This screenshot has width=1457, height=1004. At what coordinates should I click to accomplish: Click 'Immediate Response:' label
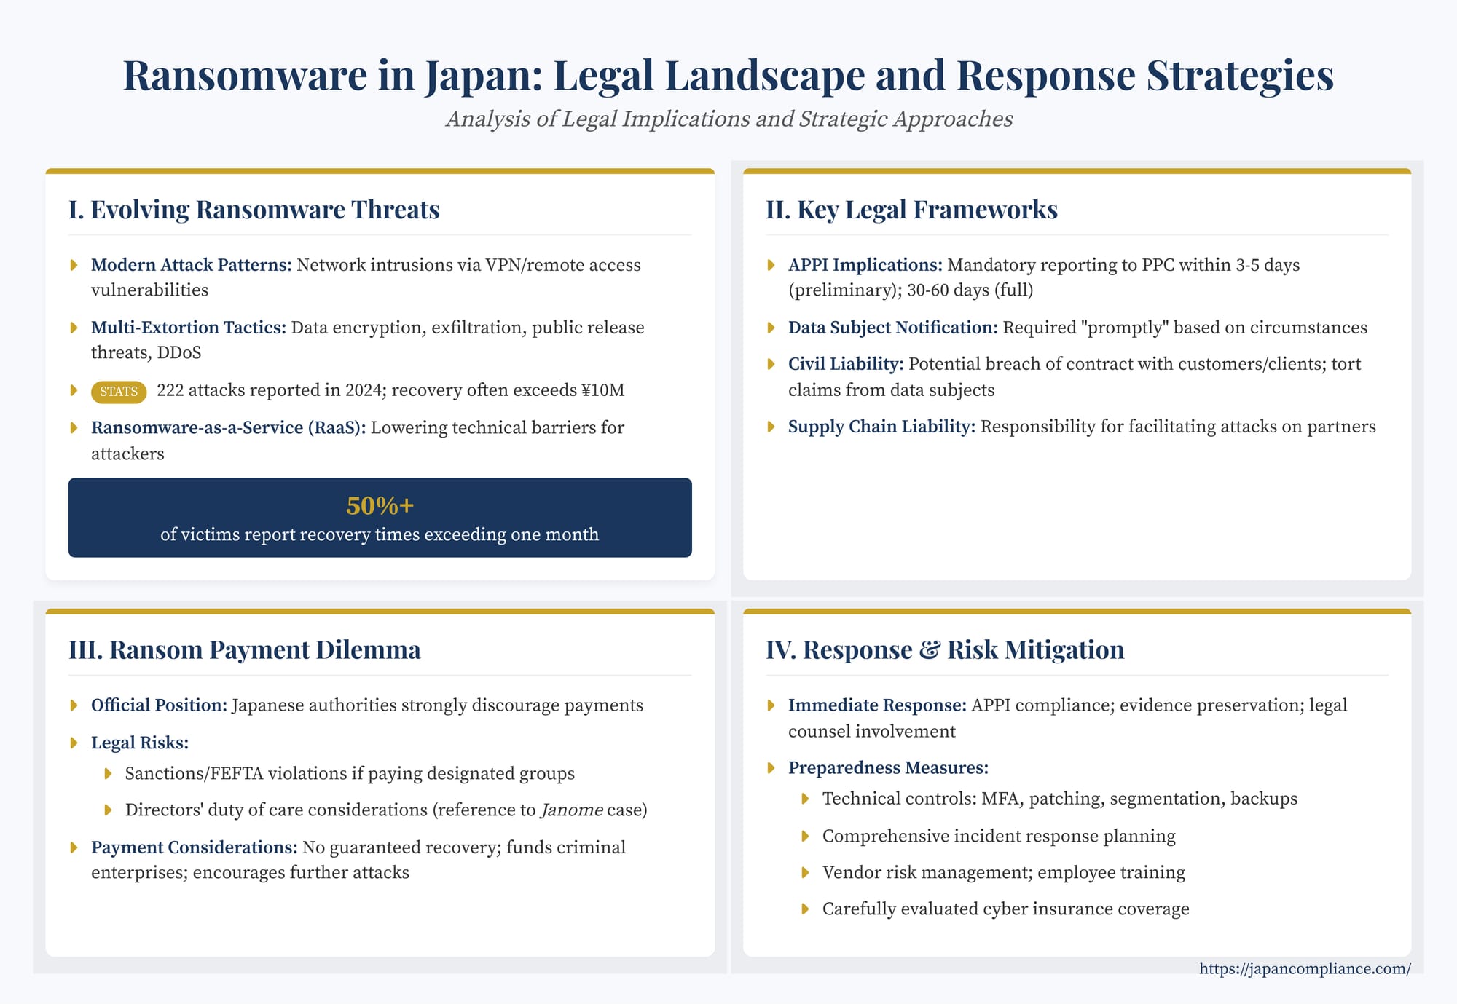coord(877,705)
